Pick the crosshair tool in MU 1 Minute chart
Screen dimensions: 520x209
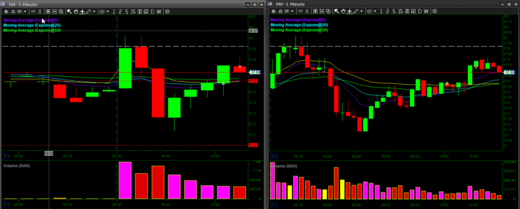pos(349,11)
